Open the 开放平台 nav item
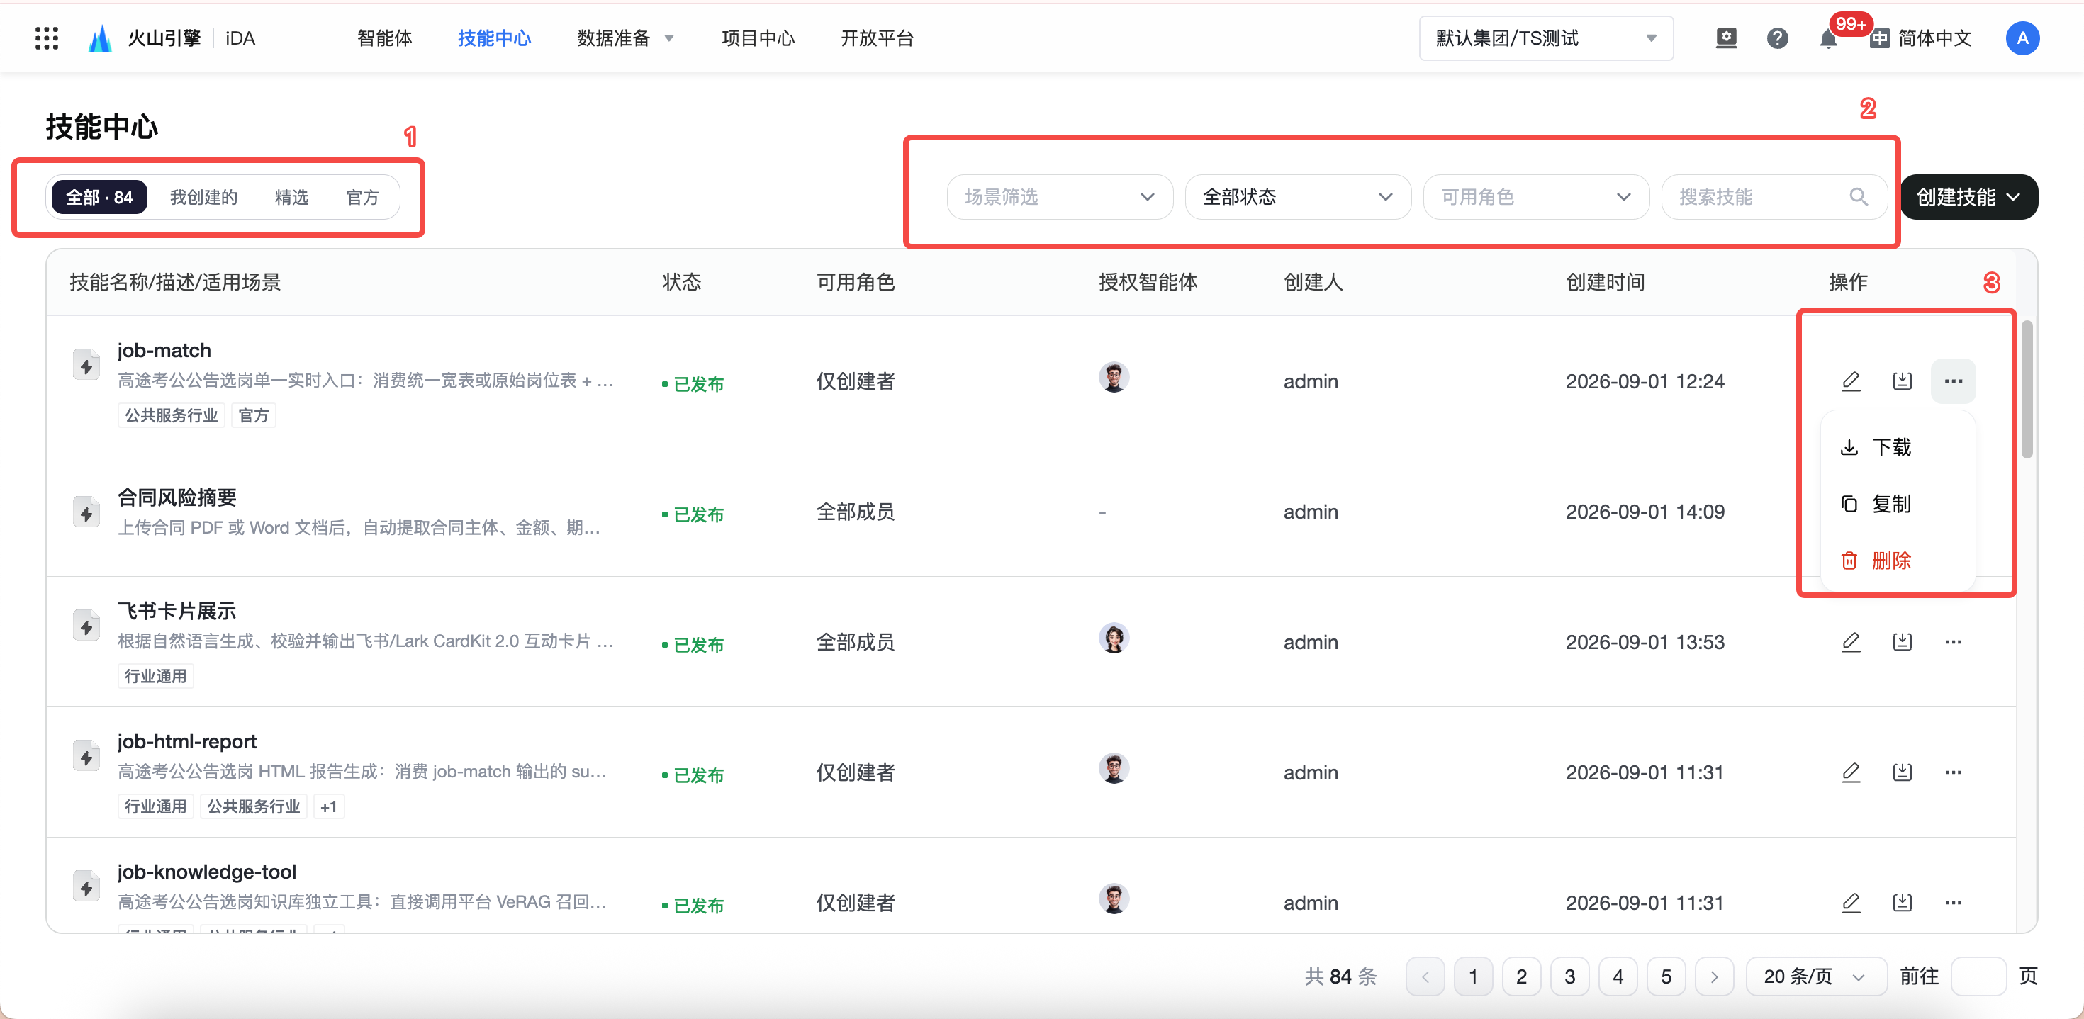2084x1019 pixels. click(876, 38)
